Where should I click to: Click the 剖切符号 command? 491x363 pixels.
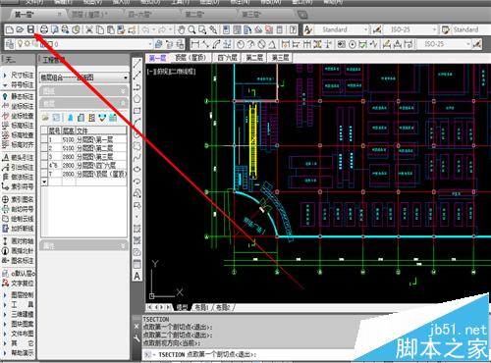19,209
